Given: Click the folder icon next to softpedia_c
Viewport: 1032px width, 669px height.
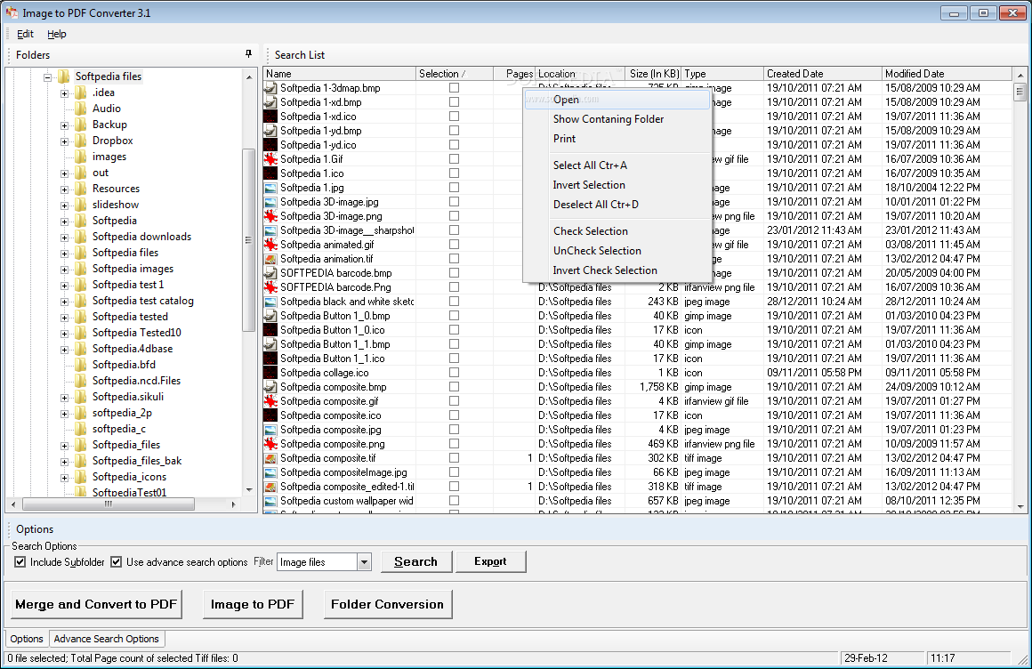Looking at the screenshot, I should click(81, 429).
